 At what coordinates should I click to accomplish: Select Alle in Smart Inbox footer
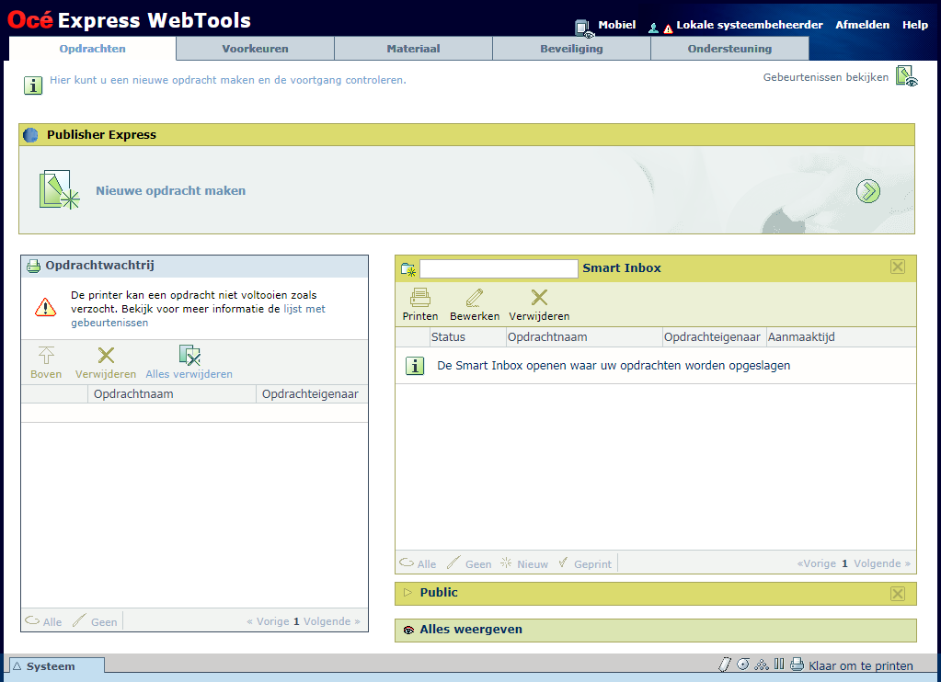pos(419,563)
